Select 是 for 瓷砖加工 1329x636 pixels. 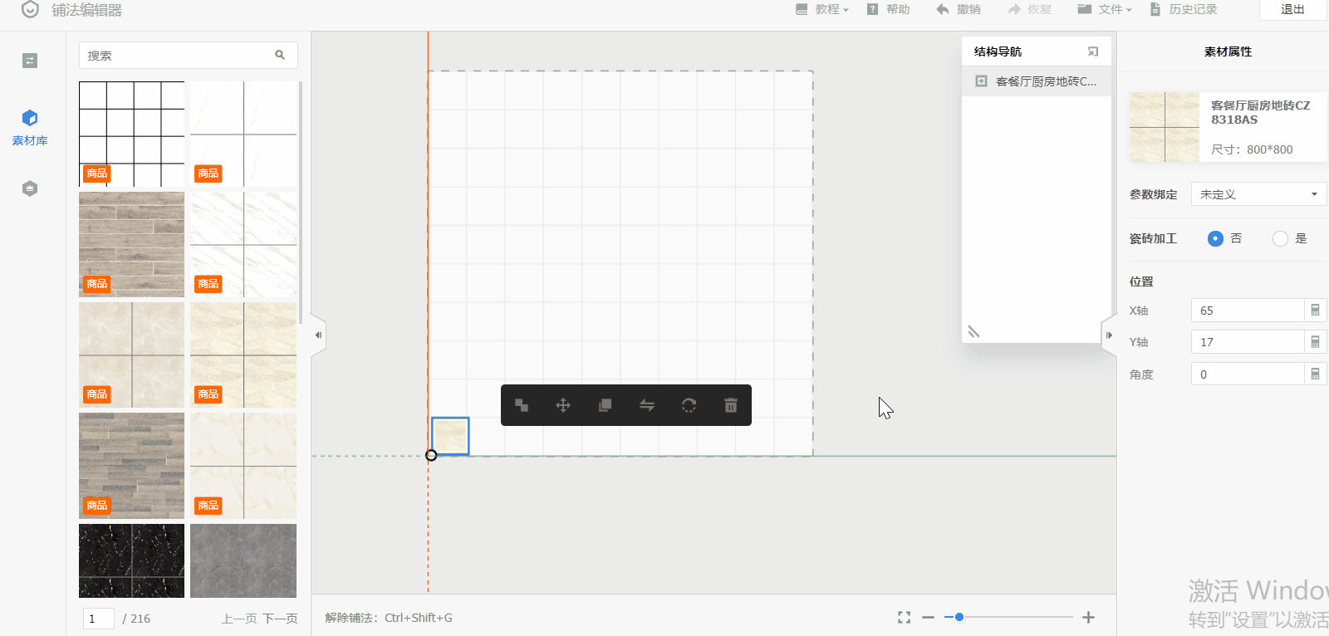pyautogui.click(x=1280, y=238)
